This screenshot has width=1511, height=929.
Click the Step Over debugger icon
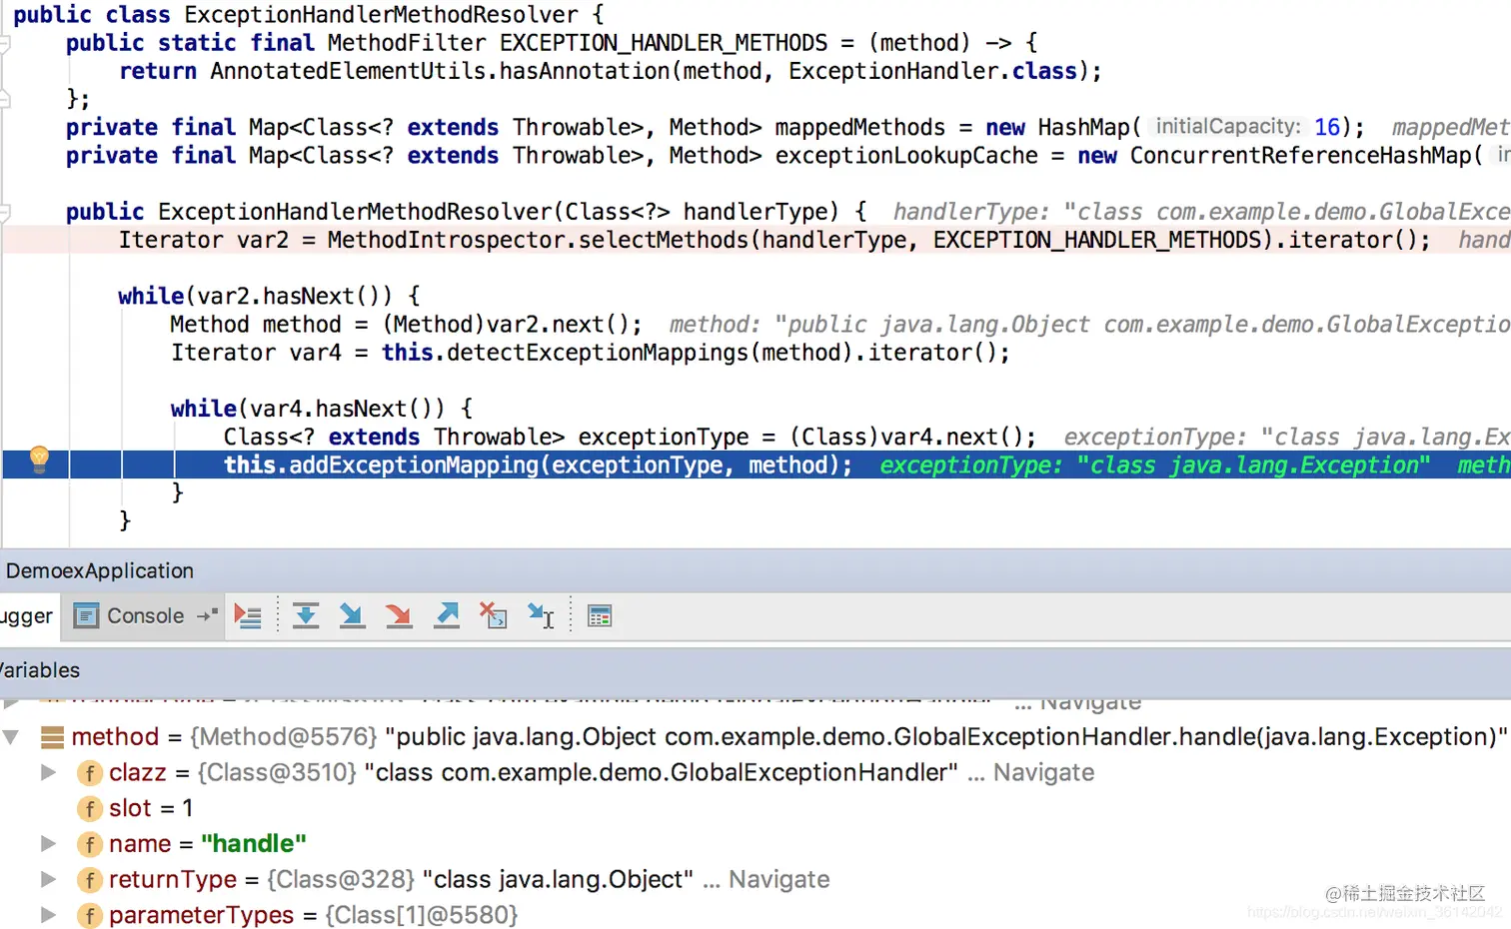(306, 616)
